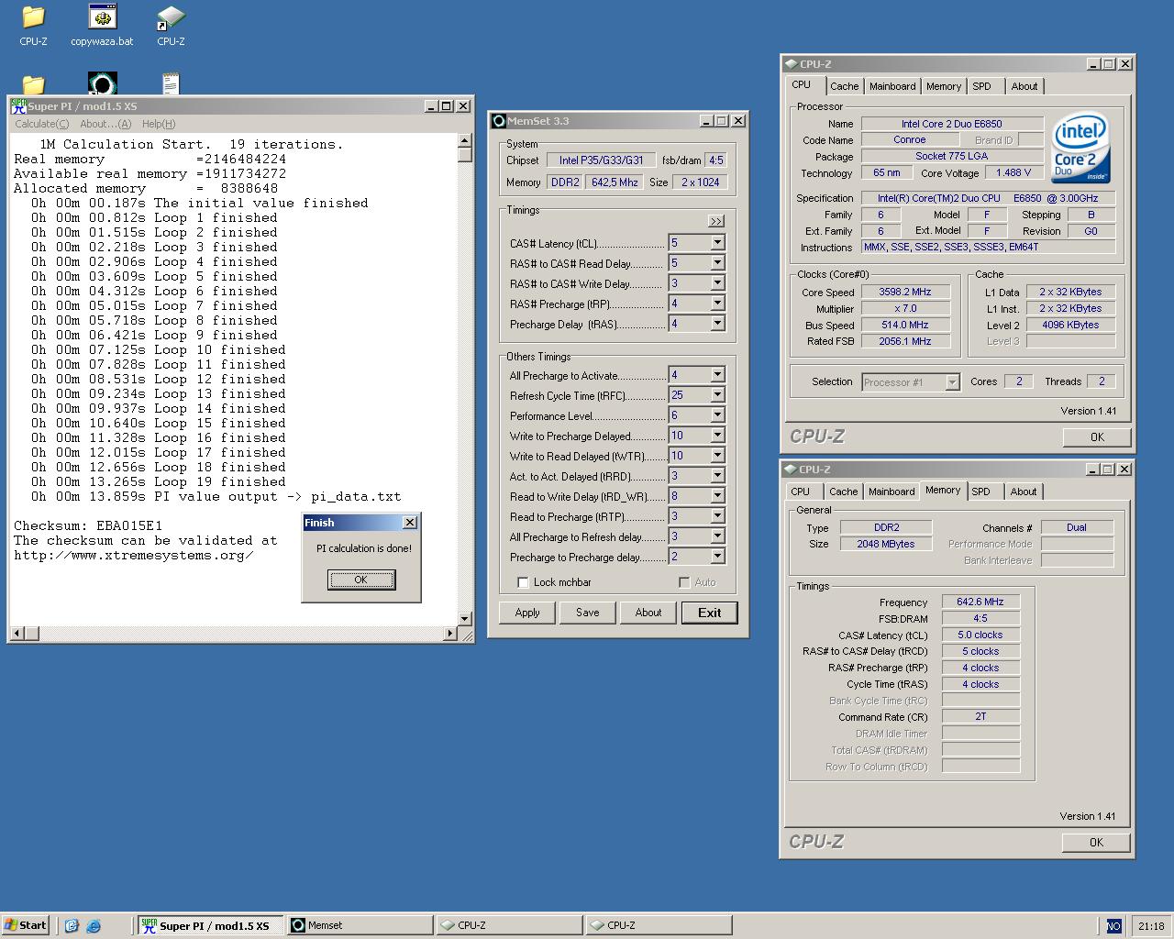The width and height of the screenshot is (1174, 939).
Task: Open the Write to Precharge Delayed dropdown
Action: tap(717, 436)
